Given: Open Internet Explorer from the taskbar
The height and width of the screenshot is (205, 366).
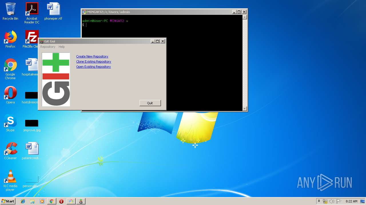Looking at the screenshot, I should point(23,201).
